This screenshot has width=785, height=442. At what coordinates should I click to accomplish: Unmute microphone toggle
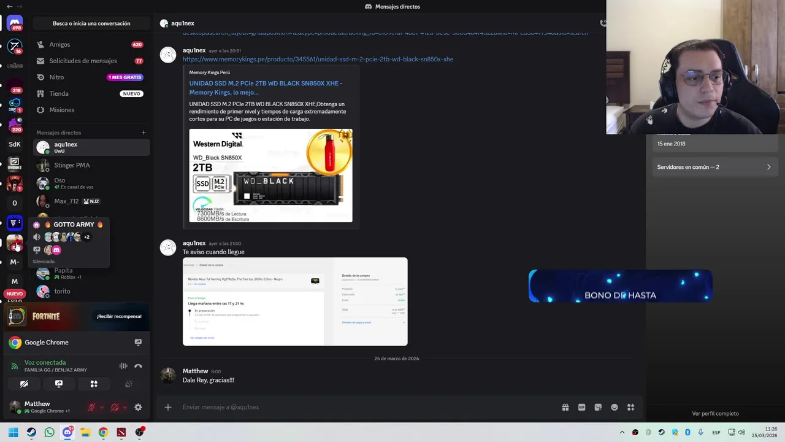point(91,407)
